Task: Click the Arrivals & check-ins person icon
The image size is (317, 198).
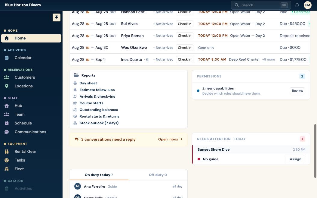Action: 75,96
